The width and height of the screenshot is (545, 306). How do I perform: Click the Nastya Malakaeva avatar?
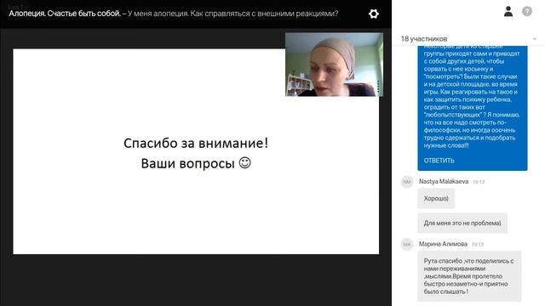coord(407,182)
